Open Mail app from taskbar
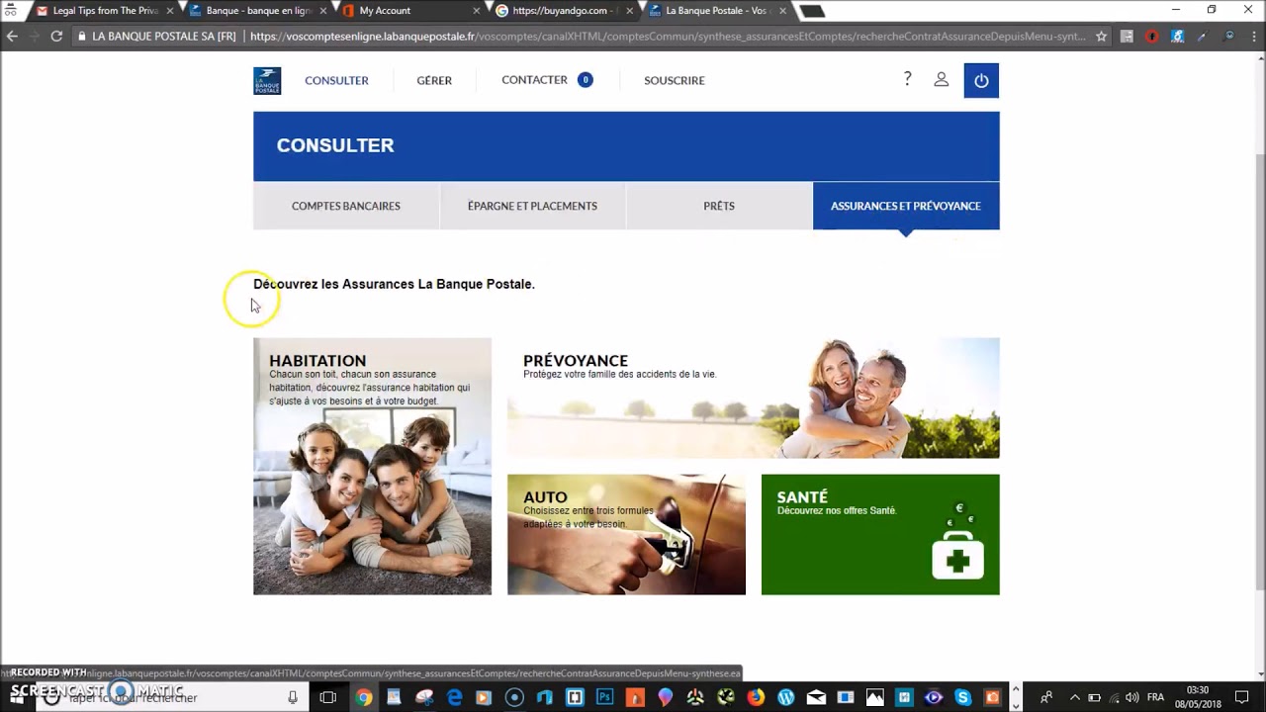 (815, 697)
